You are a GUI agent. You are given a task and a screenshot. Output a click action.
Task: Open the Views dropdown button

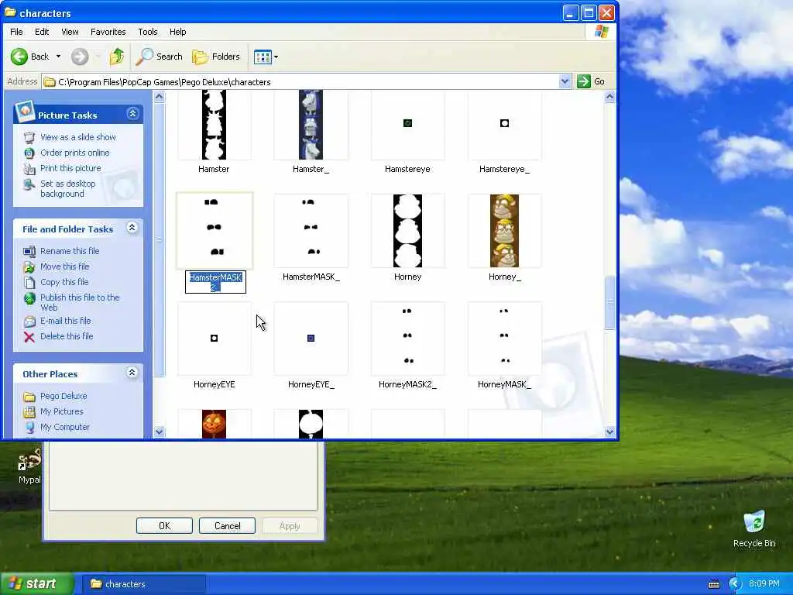(x=266, y=57)
